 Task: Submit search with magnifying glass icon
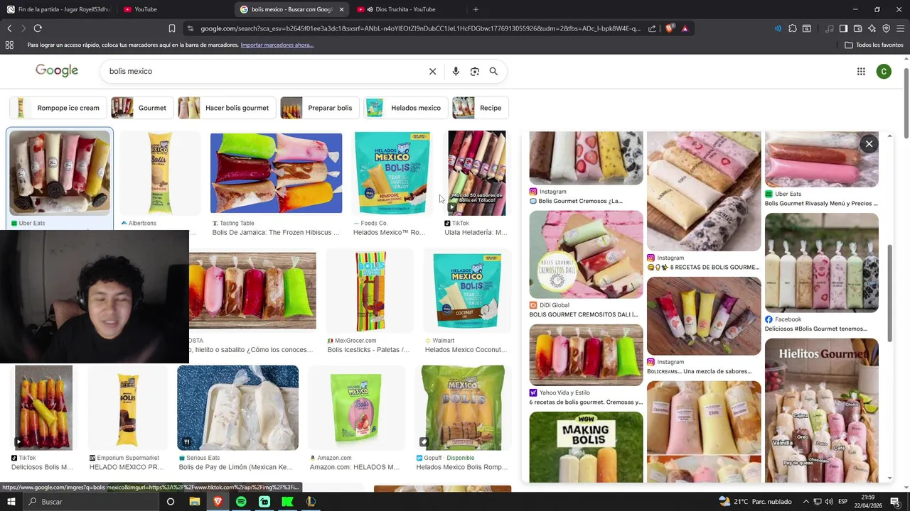tap(493, 71)
